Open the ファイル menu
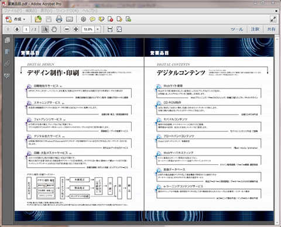The image size is (281, 227). click(x=13, y=11)
